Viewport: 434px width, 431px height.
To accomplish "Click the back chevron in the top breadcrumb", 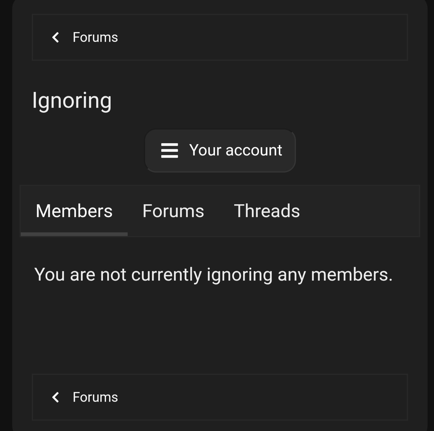I will click(56, 38).
